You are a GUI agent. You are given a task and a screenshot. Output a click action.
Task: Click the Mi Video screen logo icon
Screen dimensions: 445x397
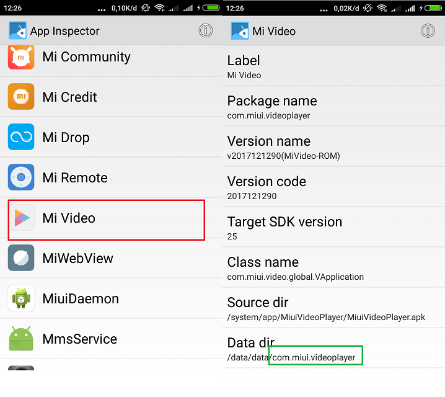pyautogui.click(x=240, y=30)
